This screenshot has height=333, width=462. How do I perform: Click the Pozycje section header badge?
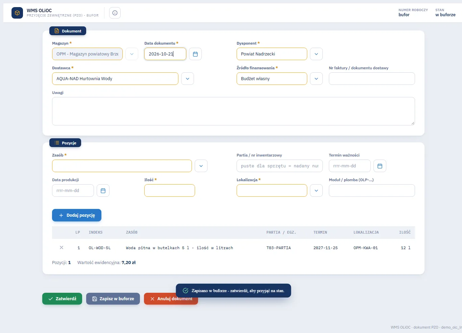coord(65,143)
